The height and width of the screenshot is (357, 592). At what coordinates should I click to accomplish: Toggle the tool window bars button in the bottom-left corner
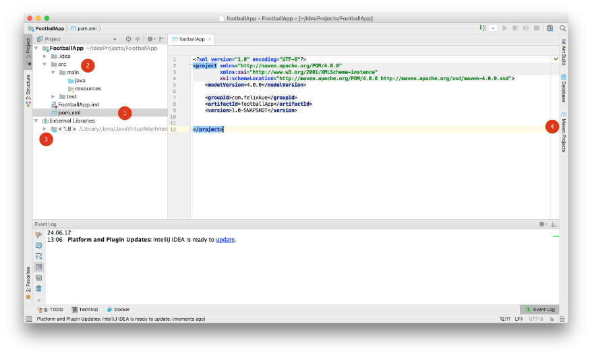click(28, 319)
